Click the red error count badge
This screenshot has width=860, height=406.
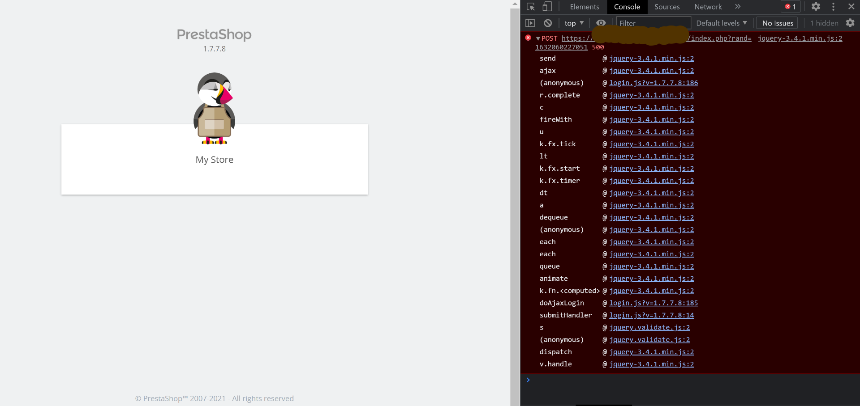click(x=791, y=7)
